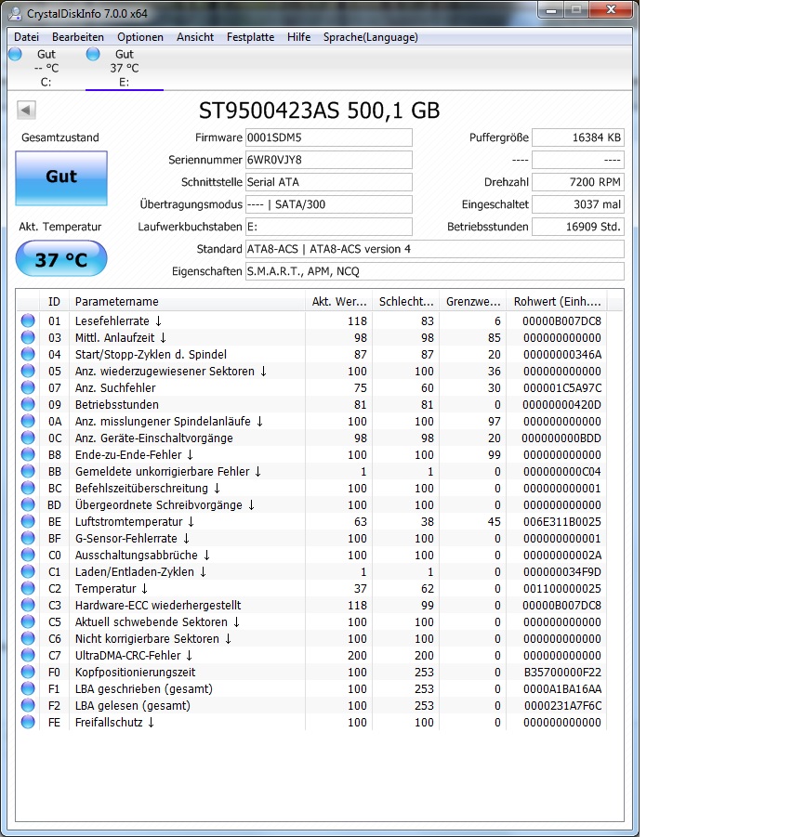Sort by the ID column header
Image resolution: width=805 pixels, height=837 pixels.
pyautogui.click(x=54, y=302)
